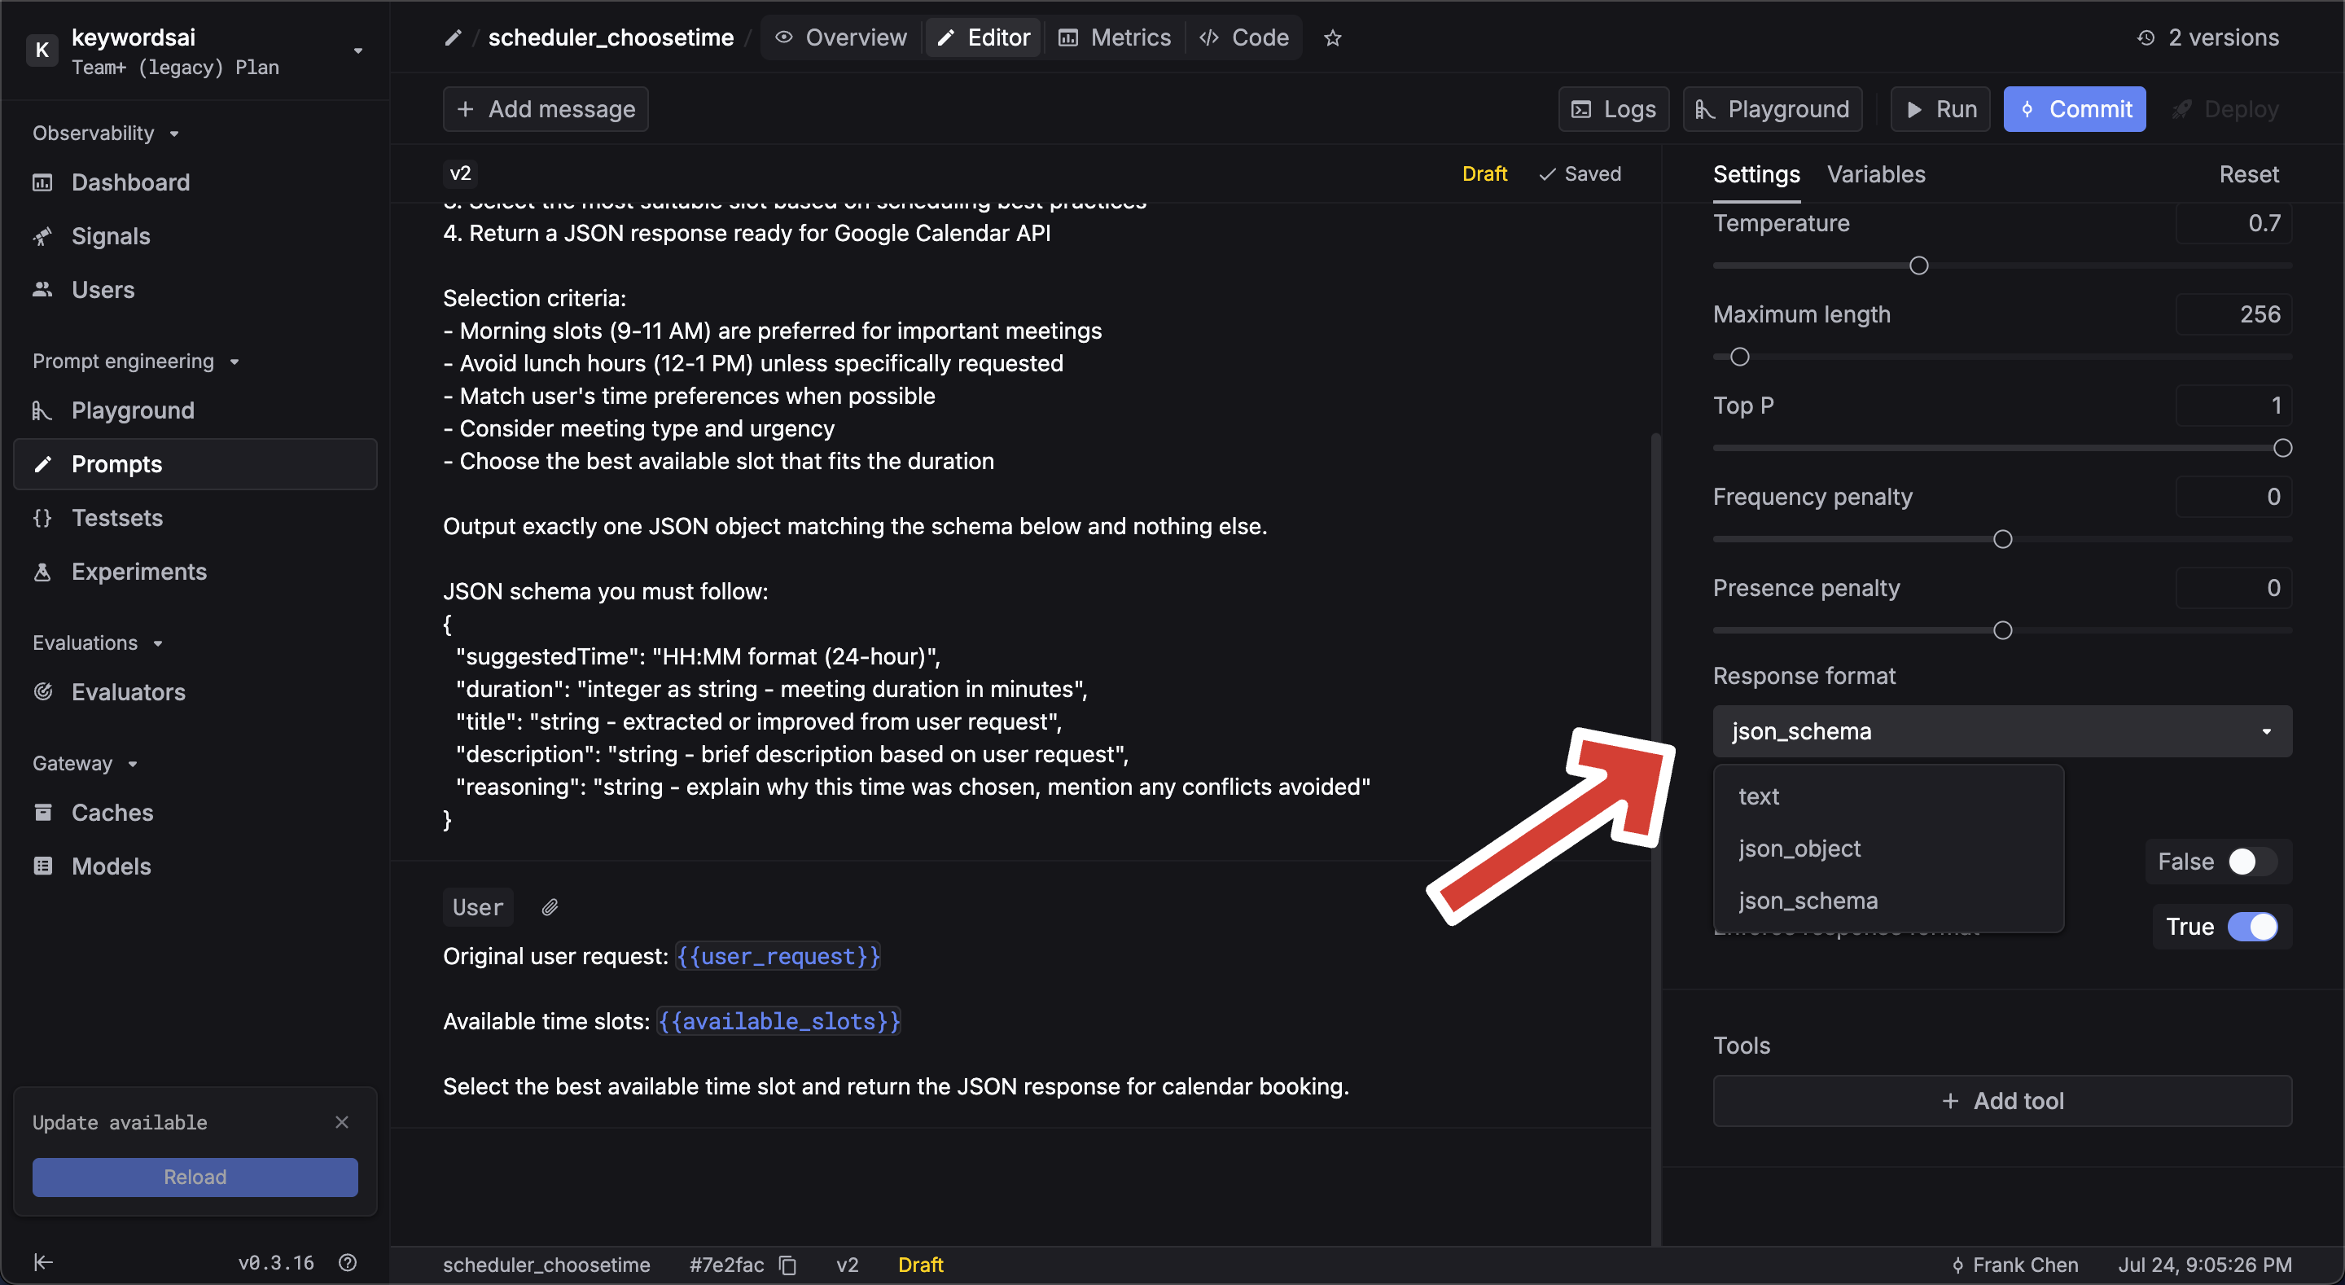The image size is (2345, 1285).
Task: Click the pencil icon before scheduler_choosetime
Action: 453,37
